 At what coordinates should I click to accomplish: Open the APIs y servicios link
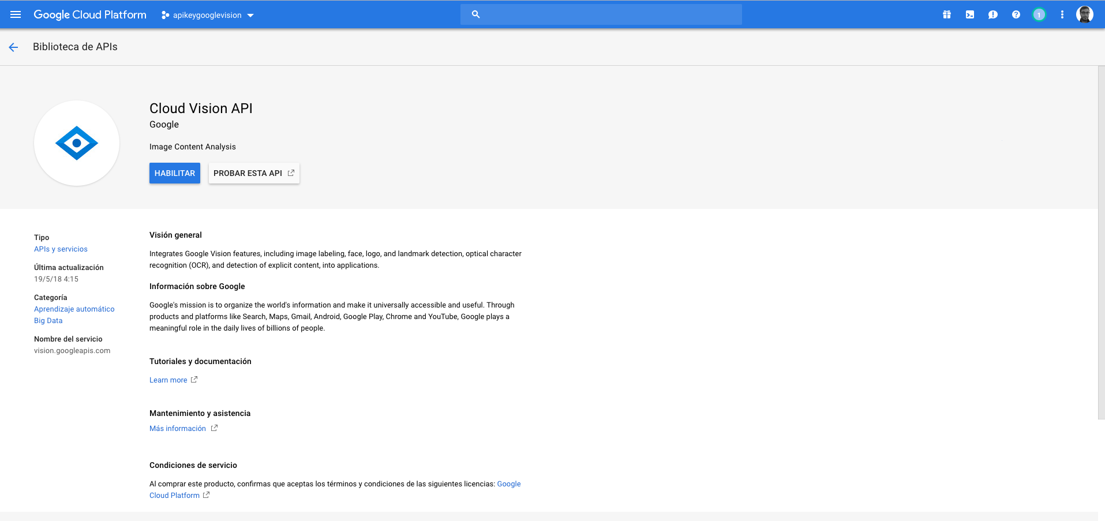click(x=61, y=249)
